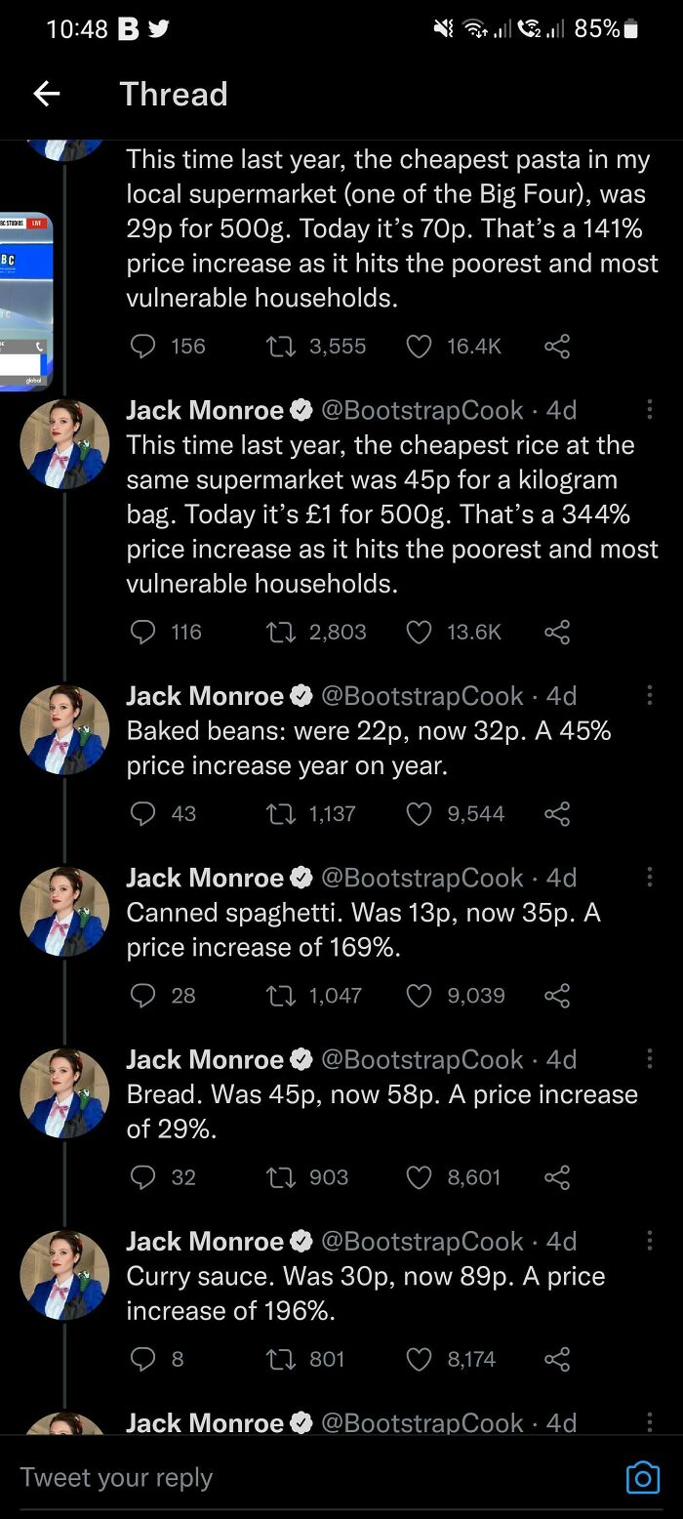Like the curry sauce tweet
This screenshot has width=683, height=1519.
click(x=419, y=1359)
